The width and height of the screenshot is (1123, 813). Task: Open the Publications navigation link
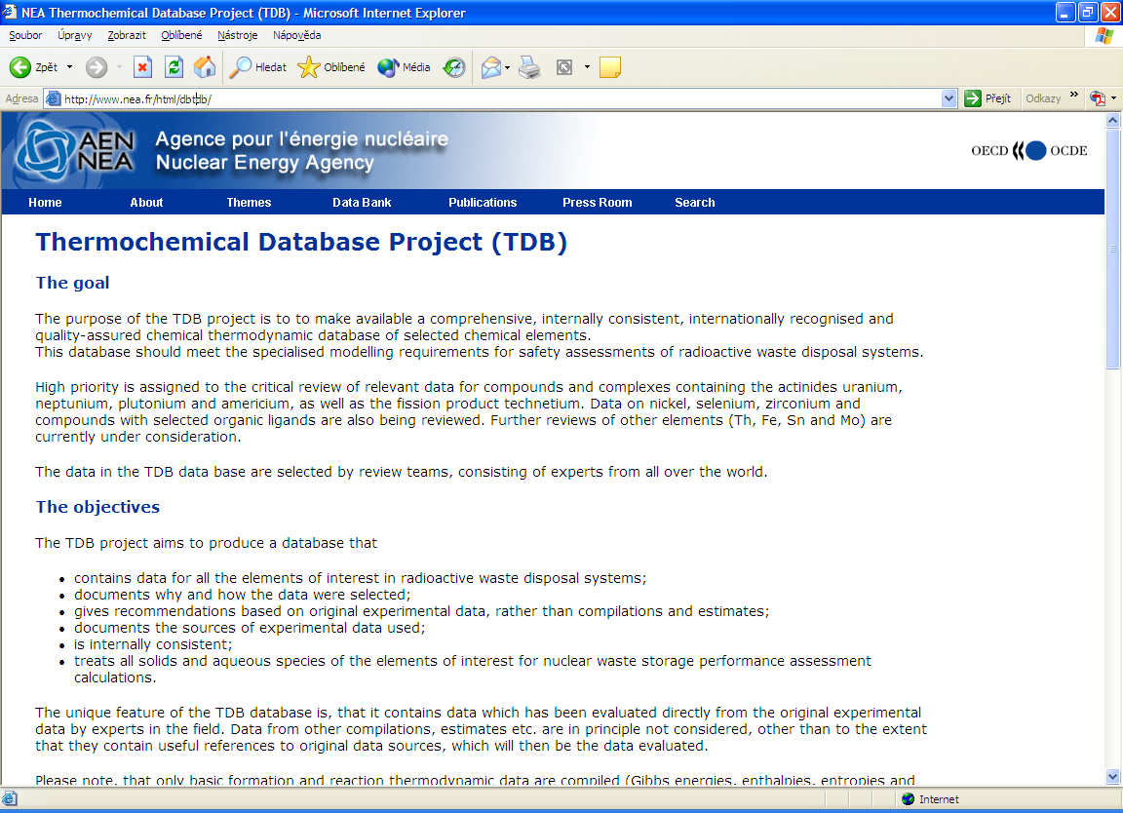pyautogui.click(x=483, y=203)
